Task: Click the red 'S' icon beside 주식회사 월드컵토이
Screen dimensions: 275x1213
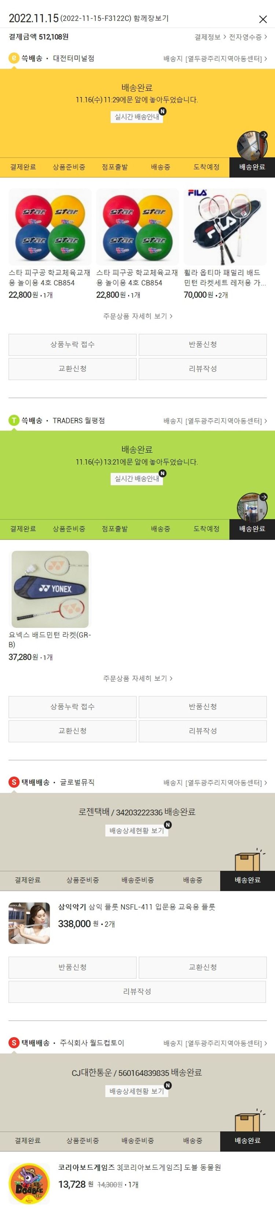Action: [x=14, y=1042]
